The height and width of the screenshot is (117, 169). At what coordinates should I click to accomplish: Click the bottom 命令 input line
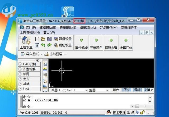(76, 106)
